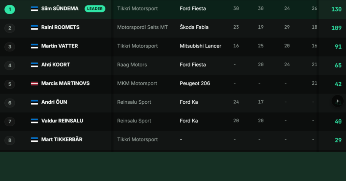Click Reinsalu Sport in Andri ÕUN's row

click(x=134, y=102)
